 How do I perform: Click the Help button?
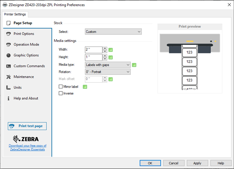(x=221, y=163)
